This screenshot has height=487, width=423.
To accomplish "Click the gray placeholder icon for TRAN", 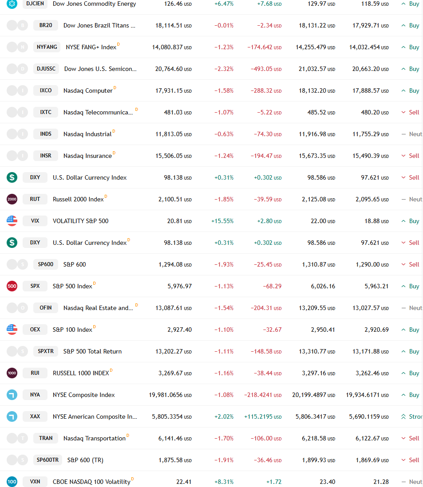I will point(17,438).
